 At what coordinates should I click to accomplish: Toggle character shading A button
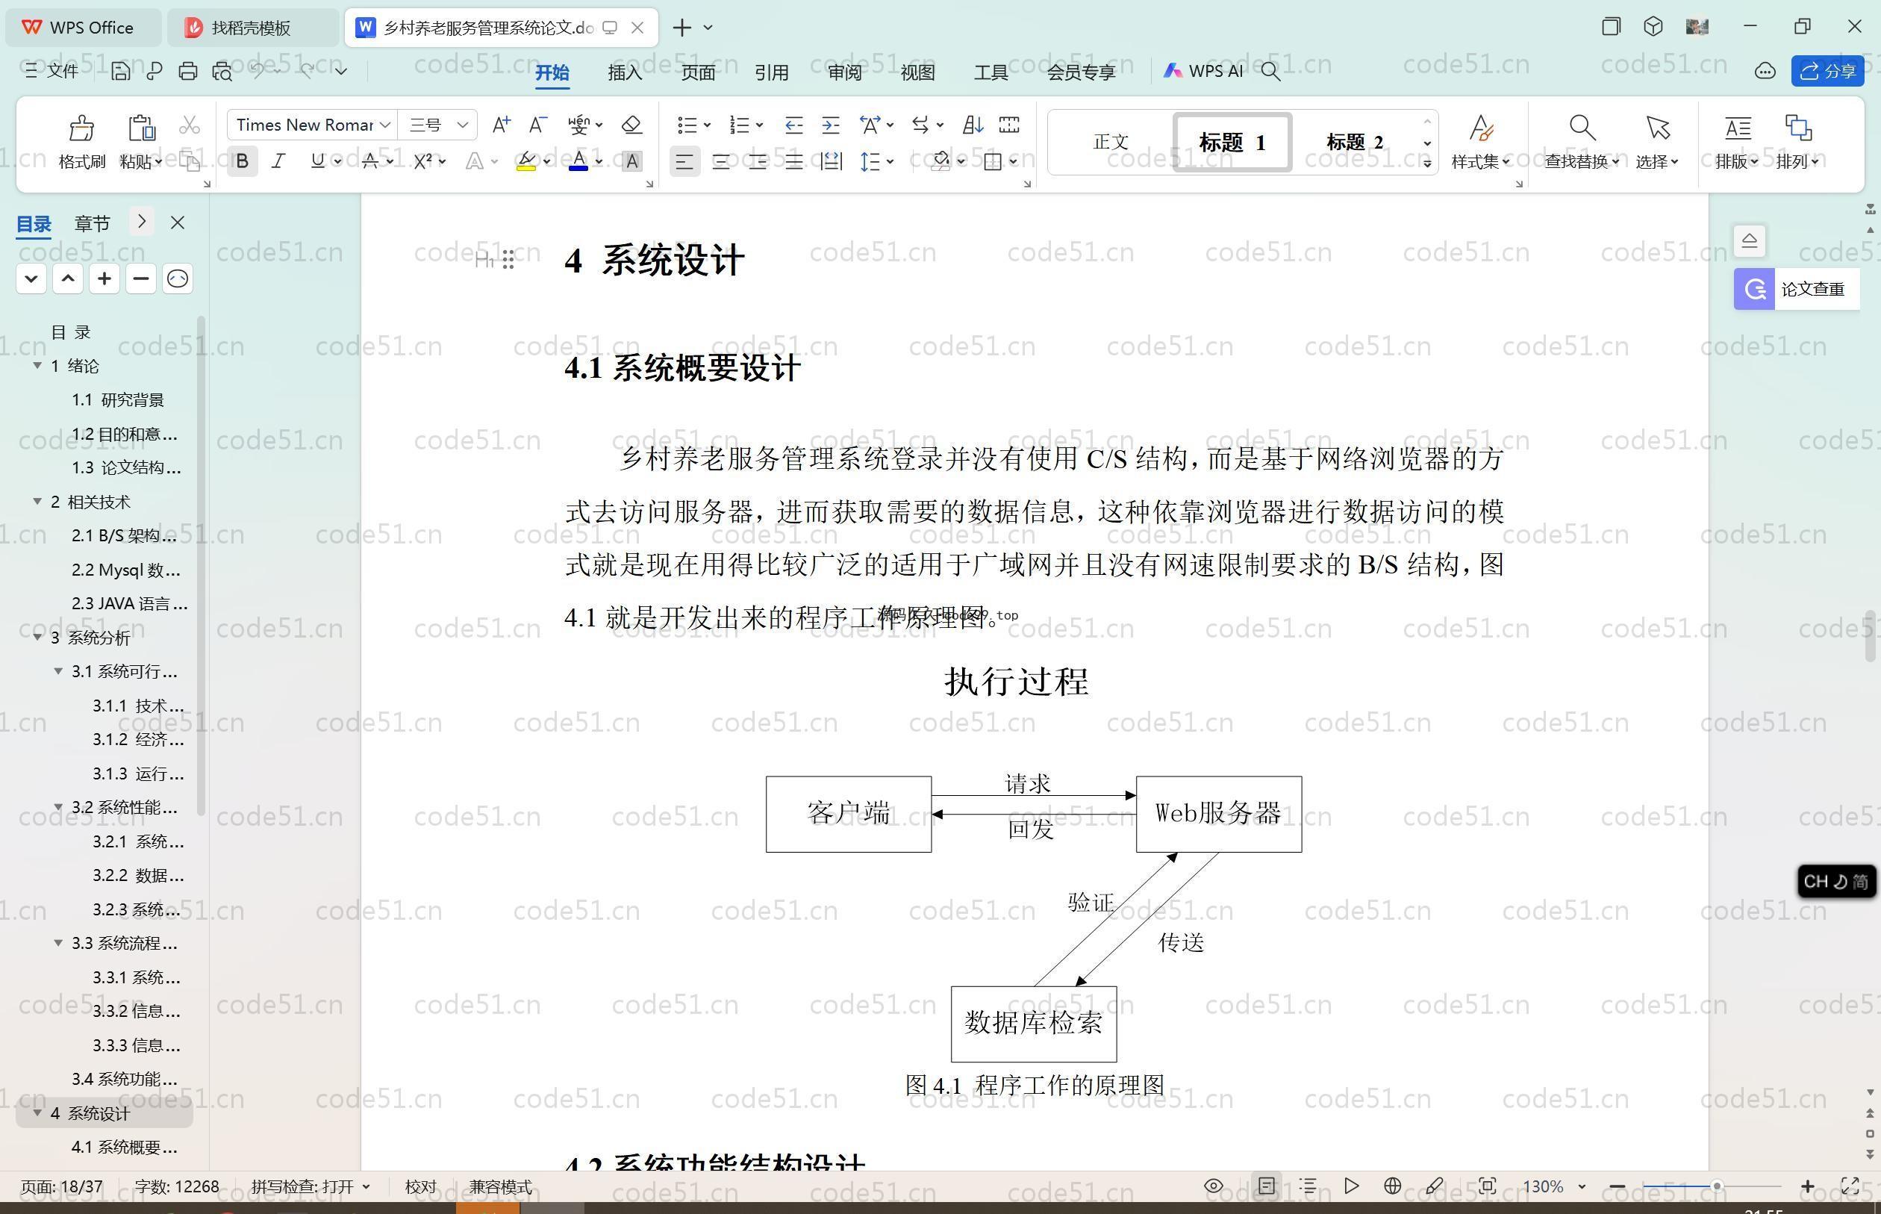tap(631, 161)
